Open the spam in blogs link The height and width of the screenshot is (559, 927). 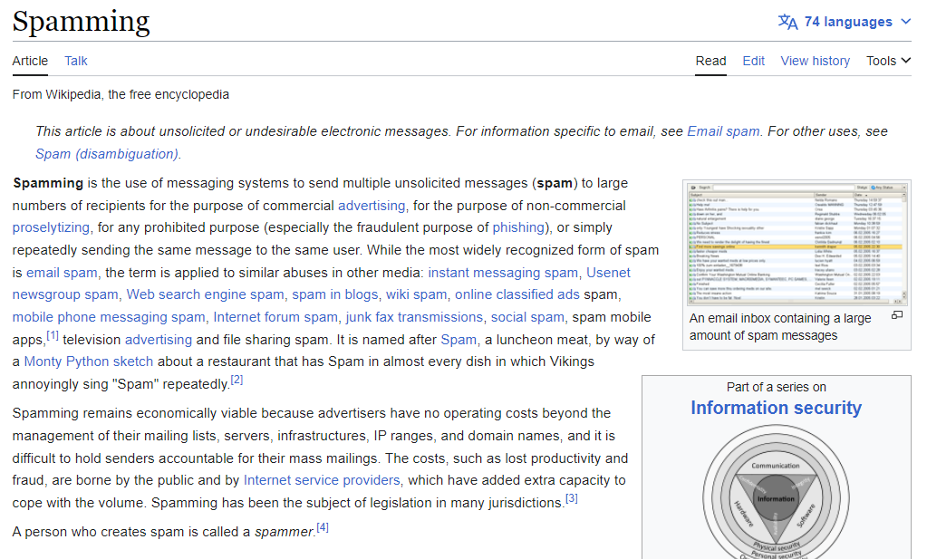334,294
